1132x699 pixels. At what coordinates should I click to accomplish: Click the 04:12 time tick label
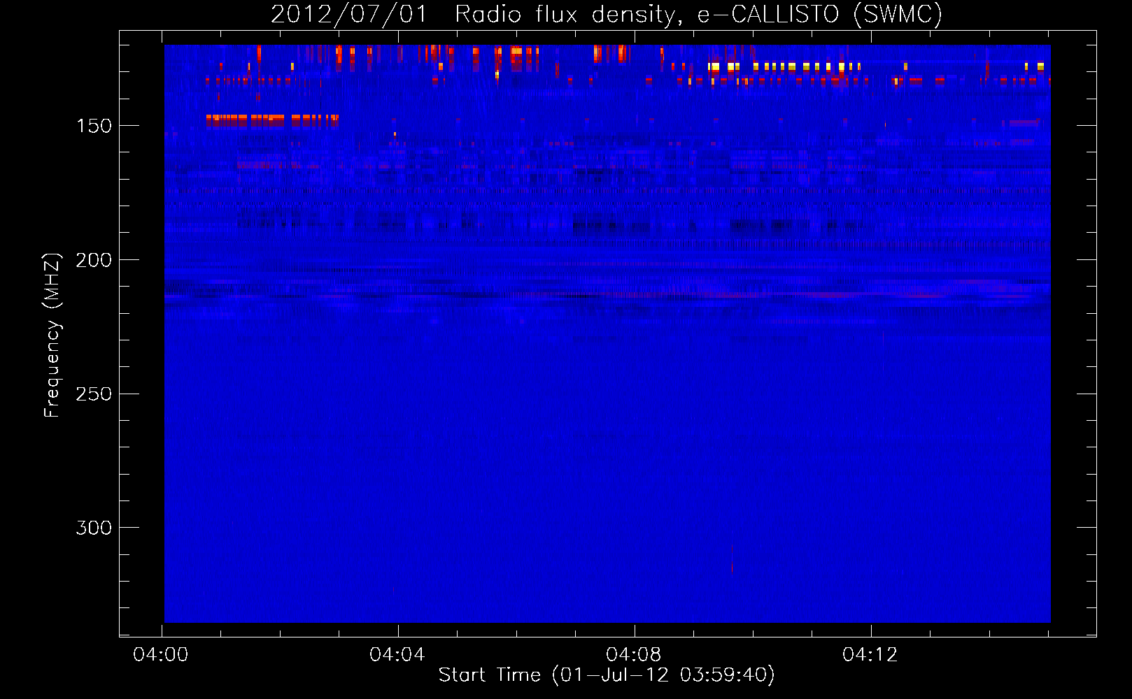[870, 654]
